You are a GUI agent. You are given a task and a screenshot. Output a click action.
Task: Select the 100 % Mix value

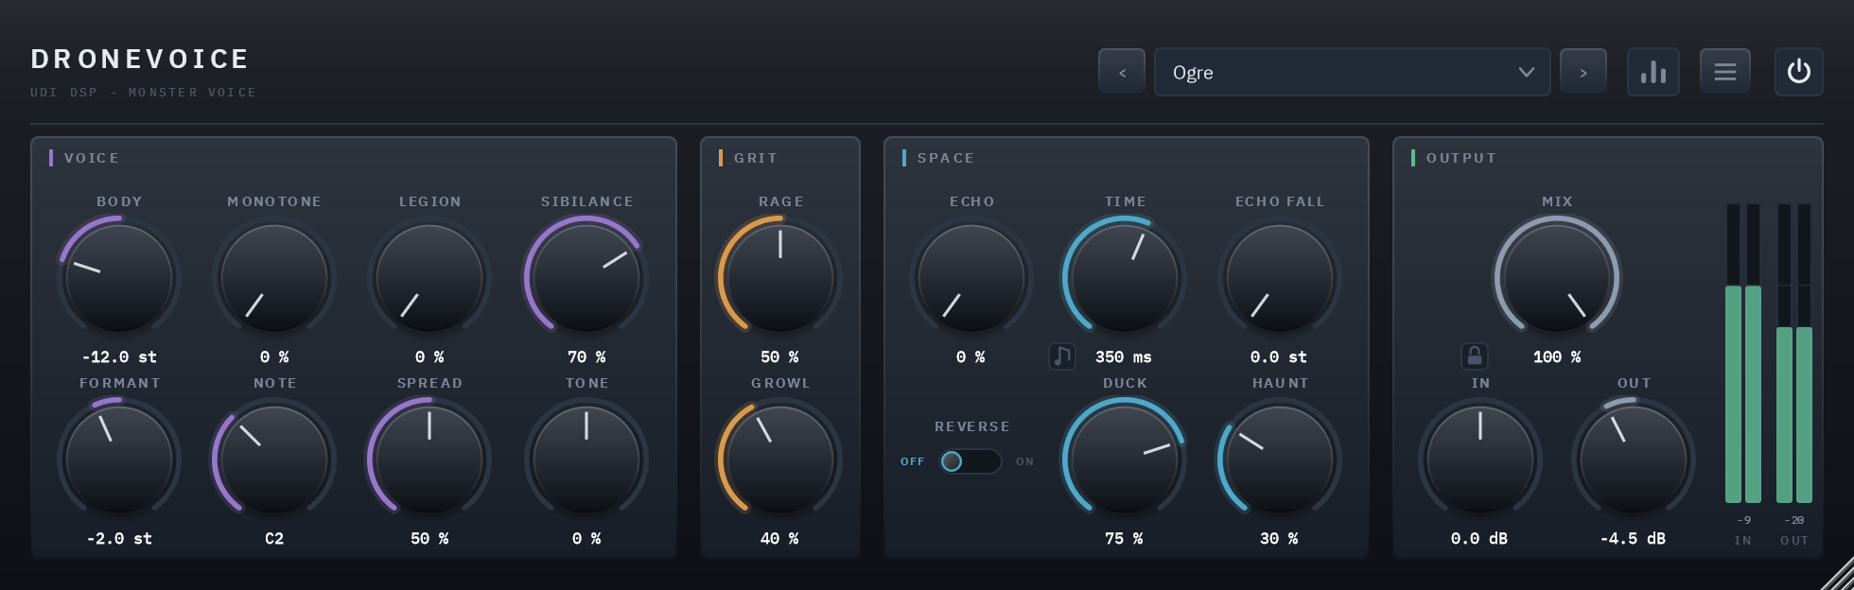pyautogui.click(x=1557, y=357)
